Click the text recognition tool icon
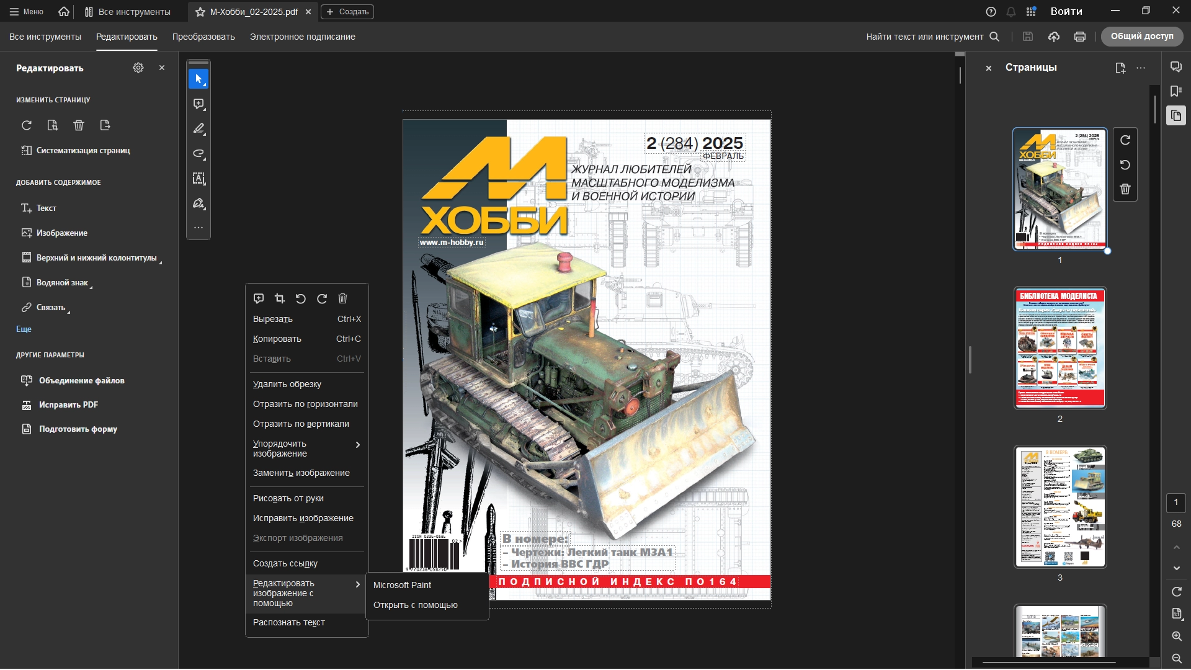1191x670 pixels. [198, 179]
